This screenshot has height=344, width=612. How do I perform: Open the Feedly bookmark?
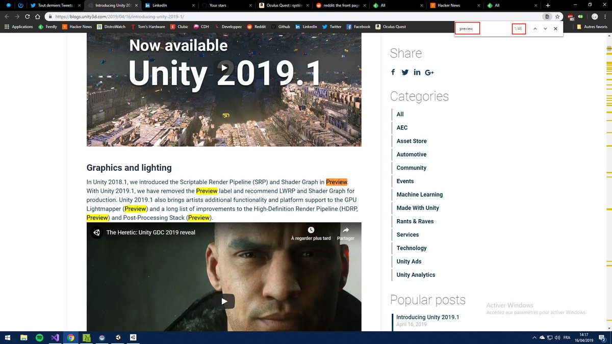tap(48, 27)
